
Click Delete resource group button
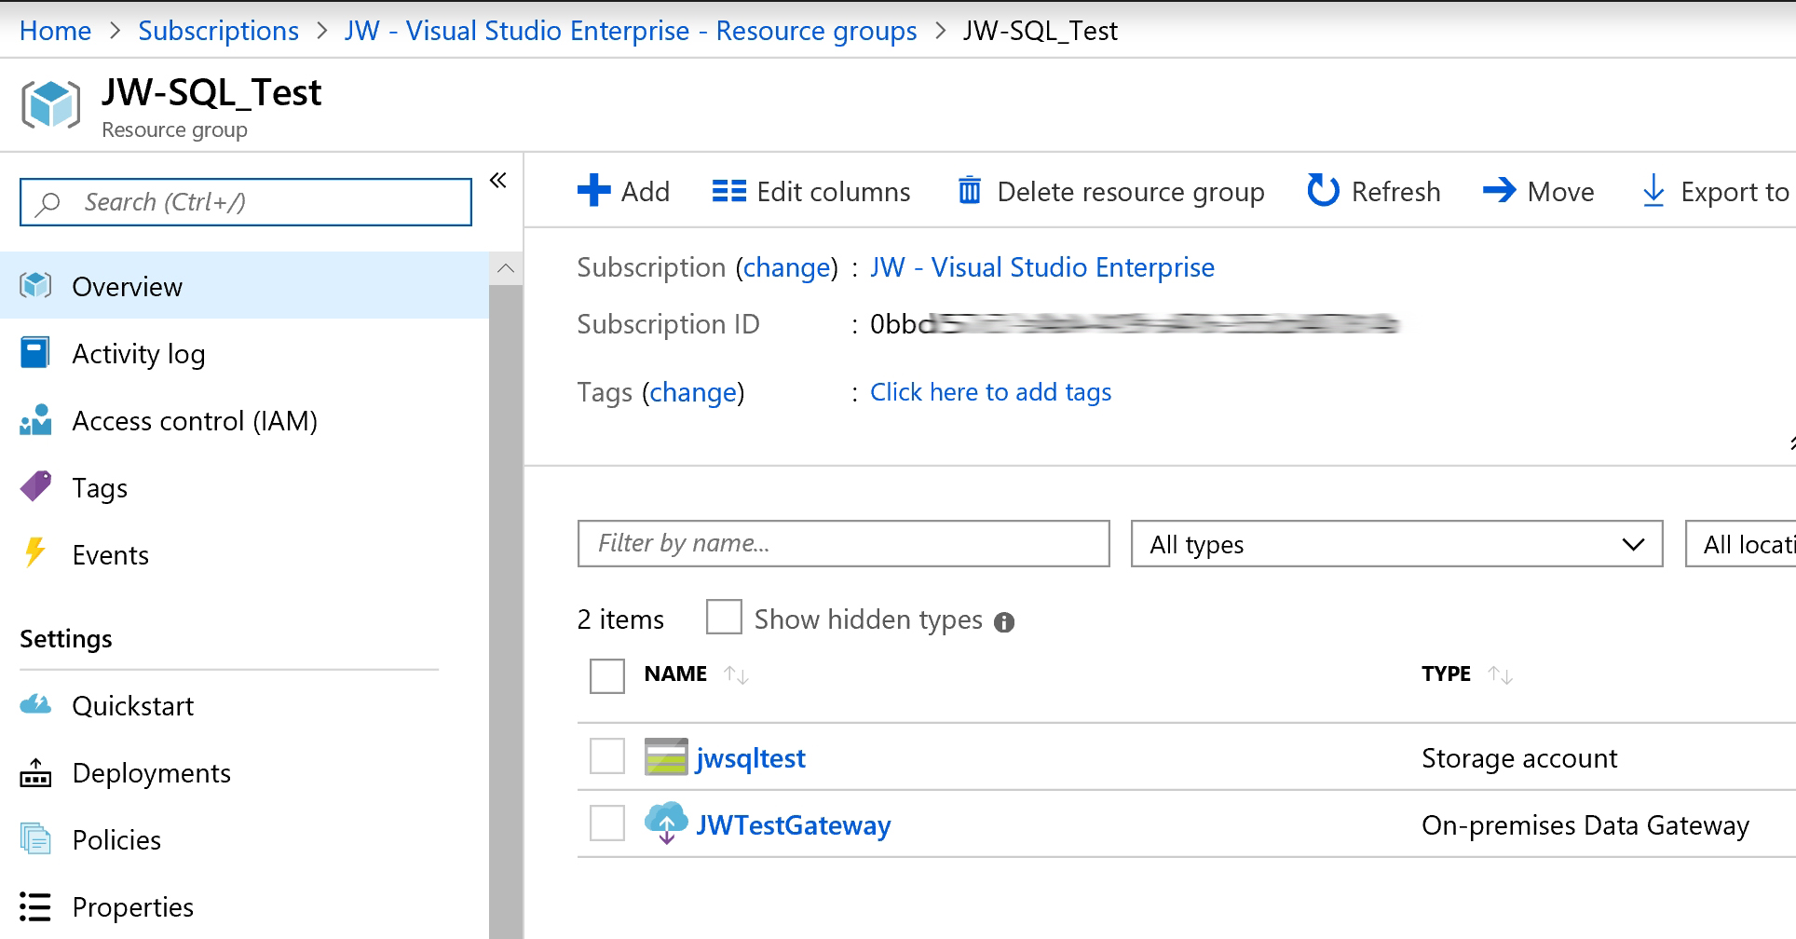(1111, 191)
